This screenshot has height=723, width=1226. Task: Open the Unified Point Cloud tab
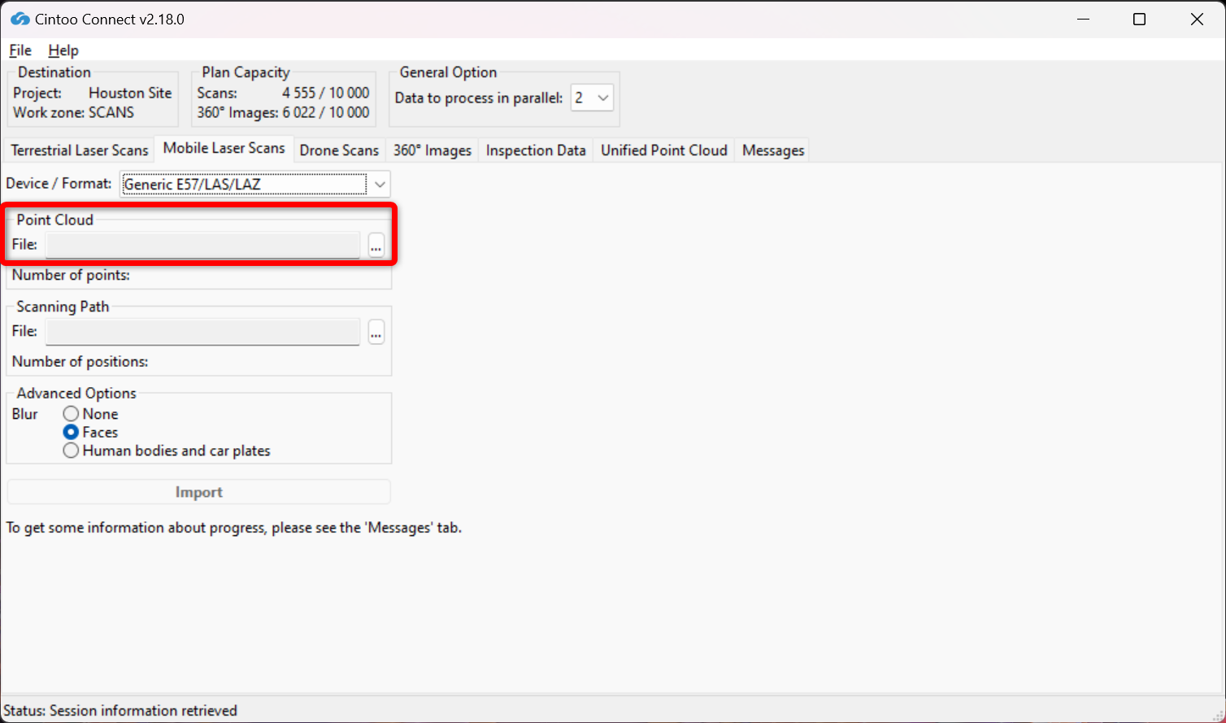pyautogui.click(x=664, y=150)
